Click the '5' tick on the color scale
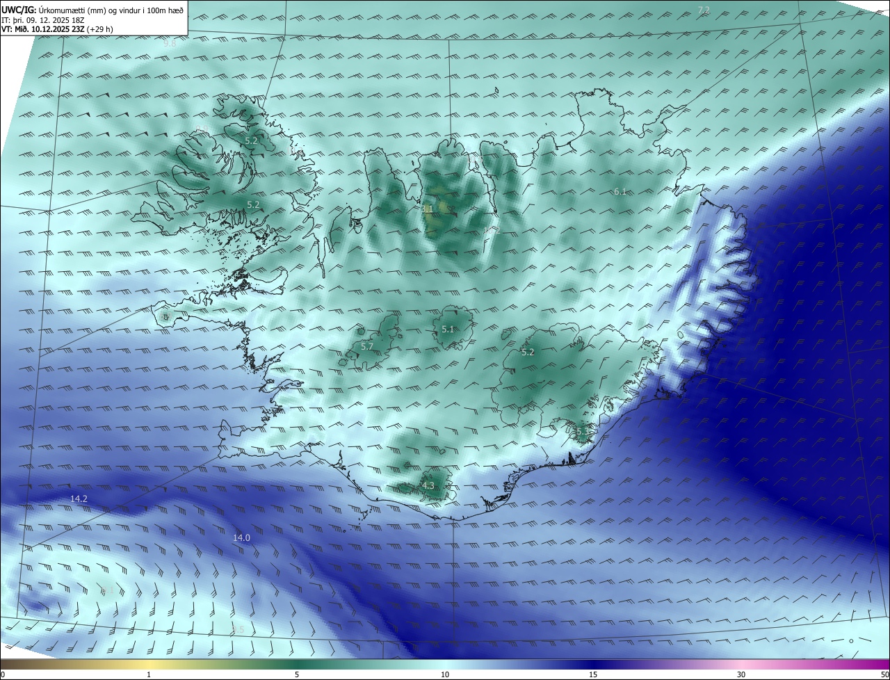 tap(297, 674)
